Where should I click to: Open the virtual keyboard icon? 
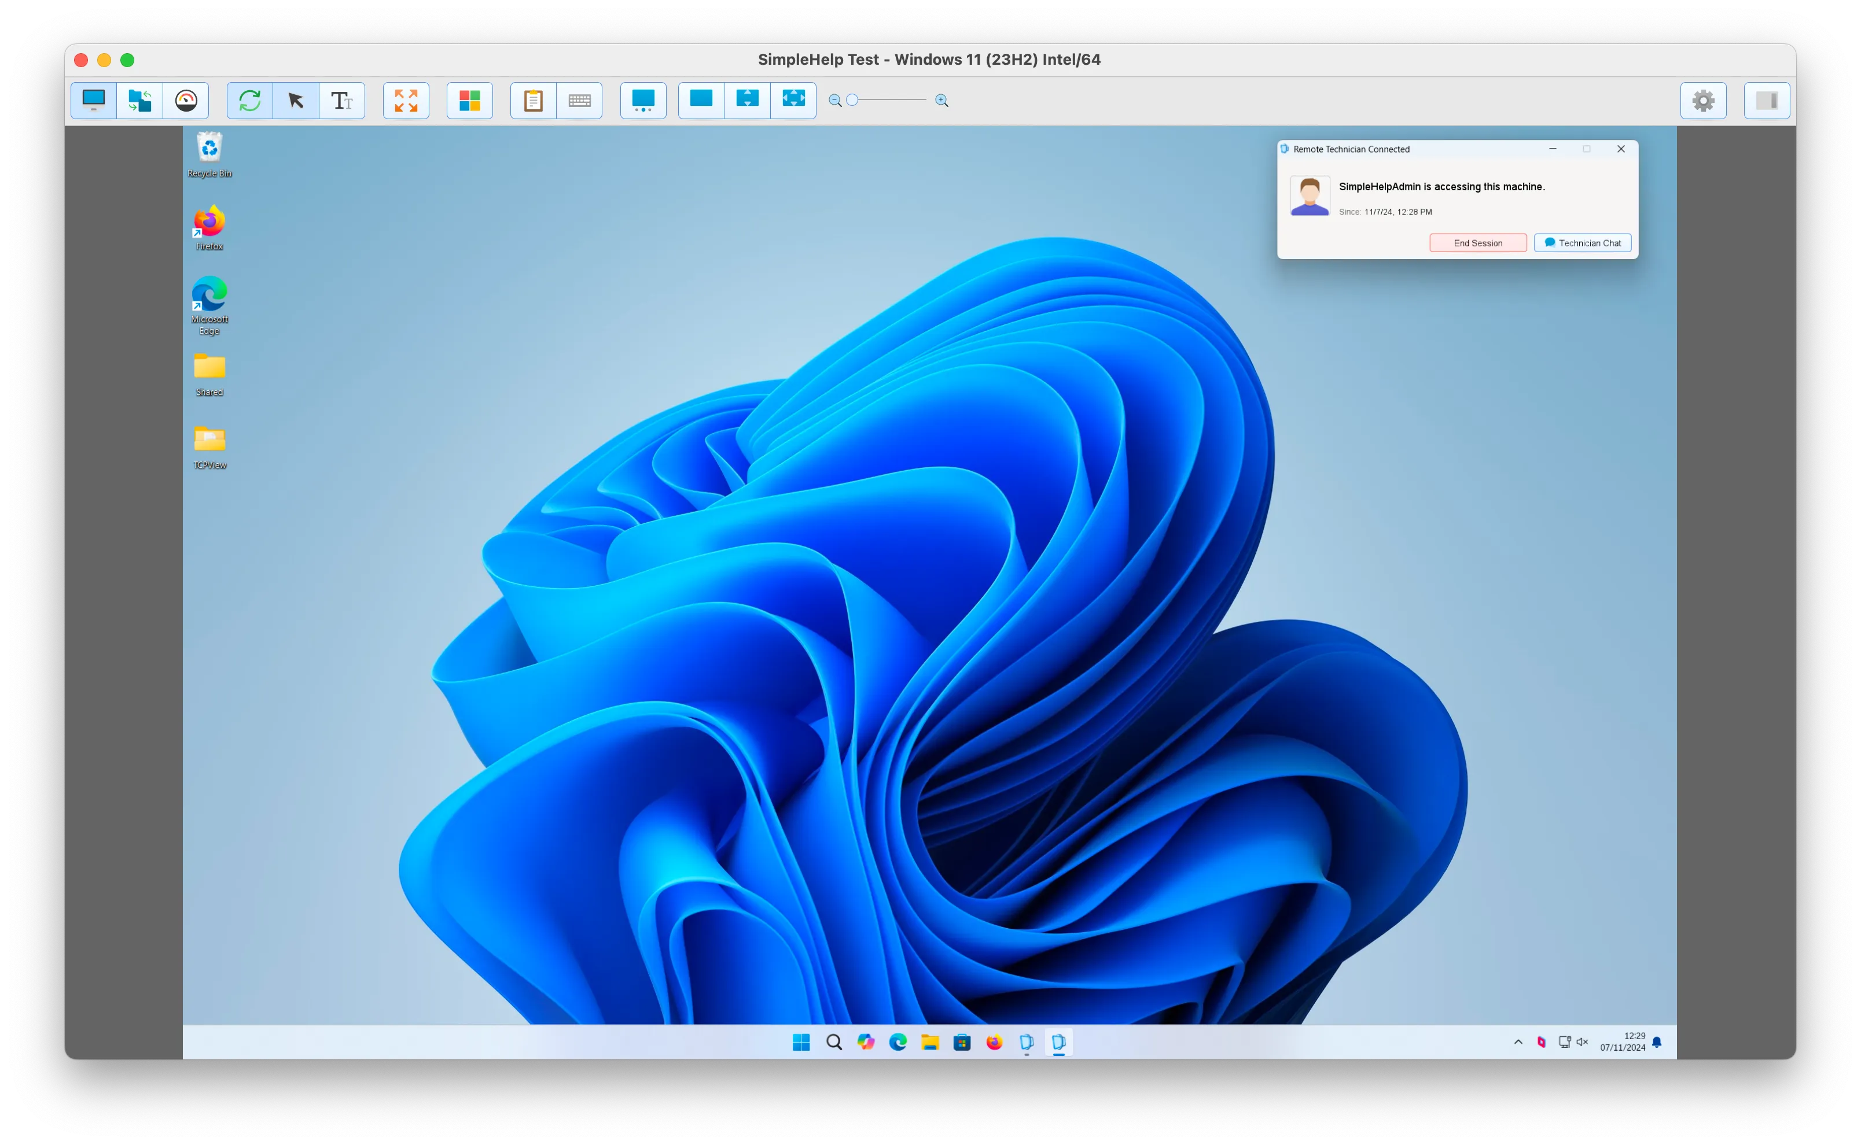click(x=580, y=100)
